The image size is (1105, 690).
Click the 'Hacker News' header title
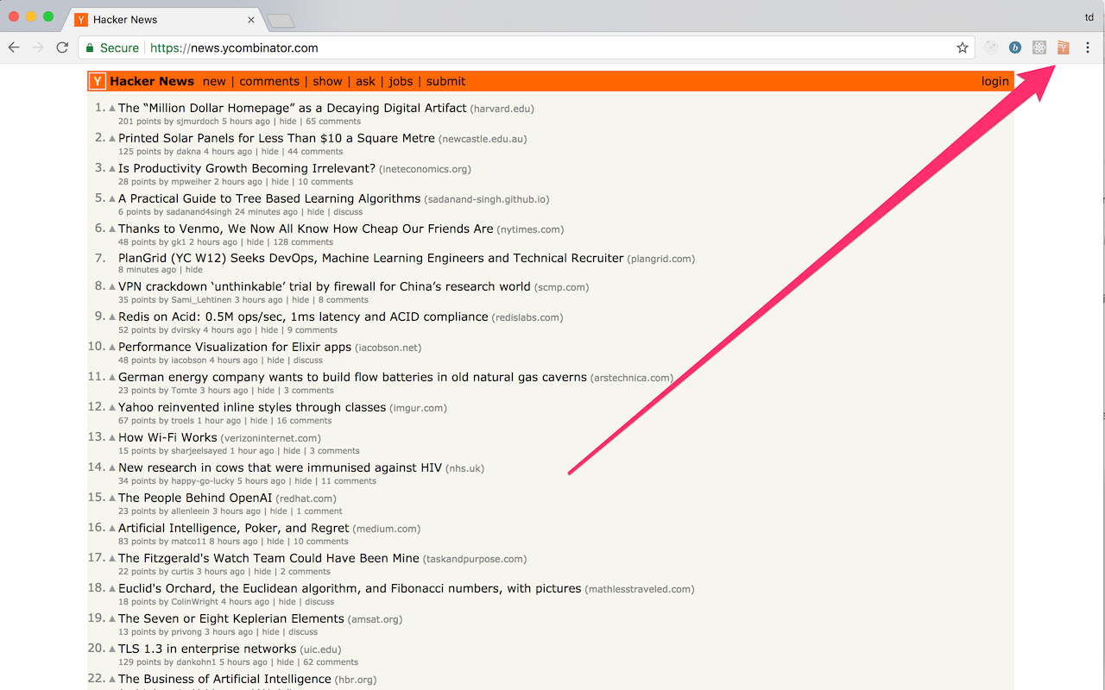coord(152,81)
